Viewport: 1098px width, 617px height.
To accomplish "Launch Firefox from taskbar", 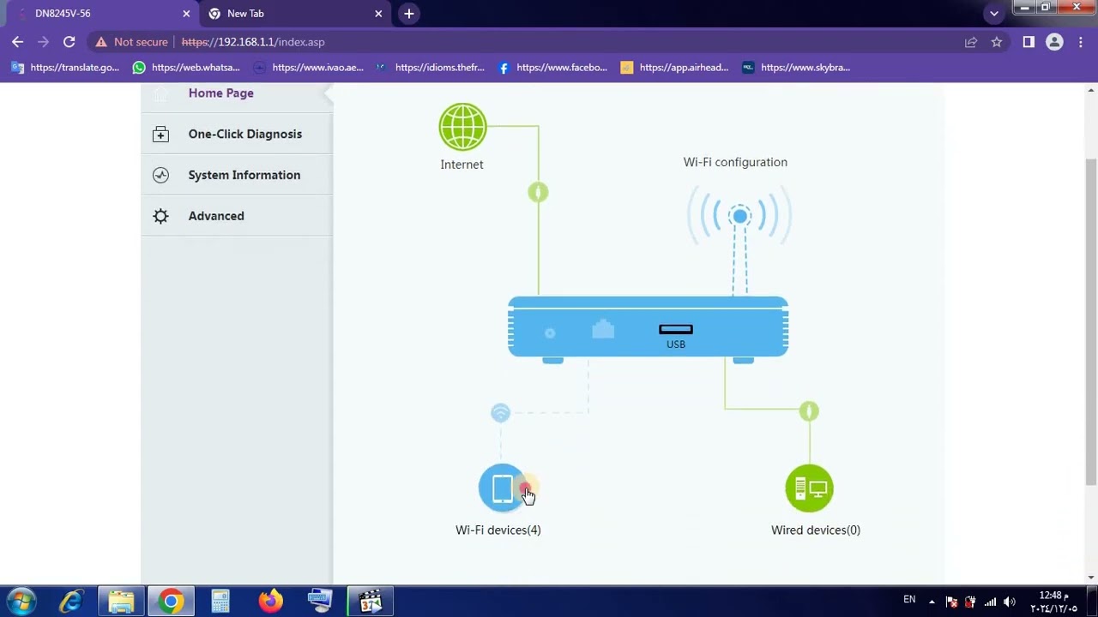I will [x=270, y=602].
